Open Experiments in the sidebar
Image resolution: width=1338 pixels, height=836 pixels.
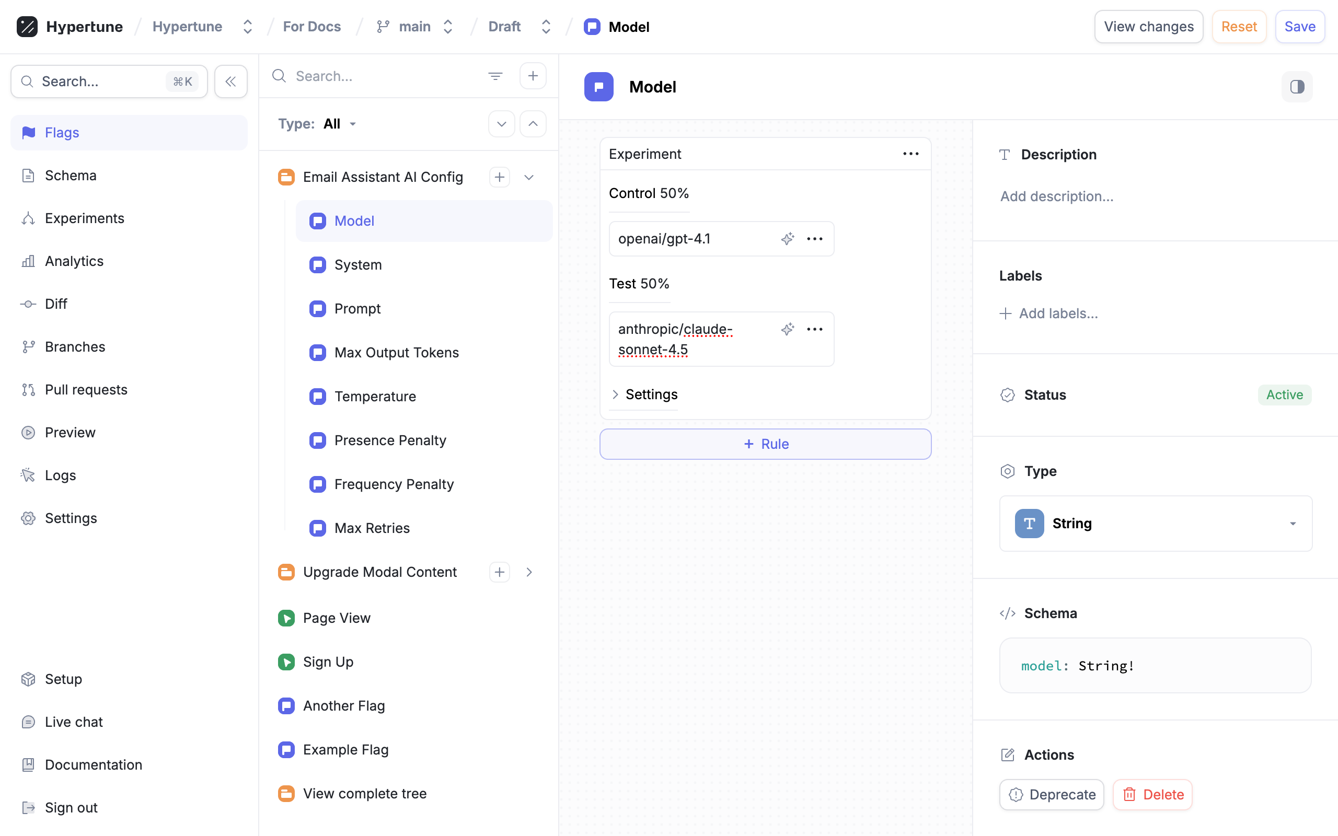[84, 218]
